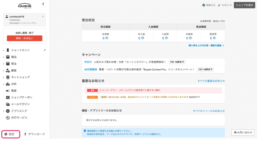Viewport: 257px width, 142px height.
Task: Open the 未送信 0件 count
Action: 105,38
